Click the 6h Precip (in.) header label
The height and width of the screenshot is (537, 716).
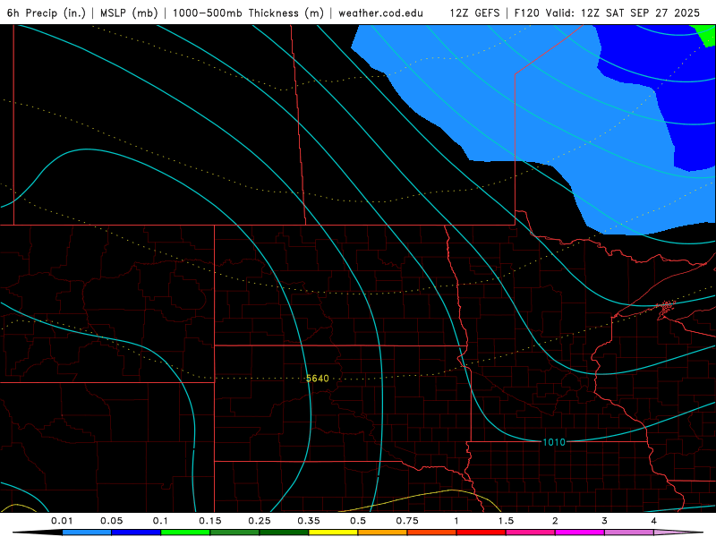tap(47, 13)
